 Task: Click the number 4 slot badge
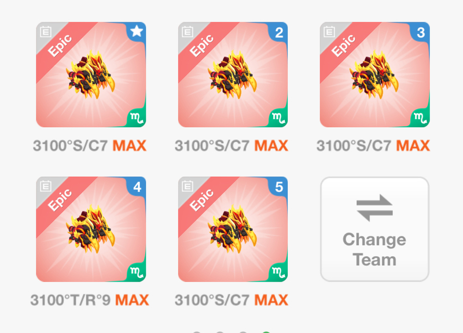click(x=137, y=187)
